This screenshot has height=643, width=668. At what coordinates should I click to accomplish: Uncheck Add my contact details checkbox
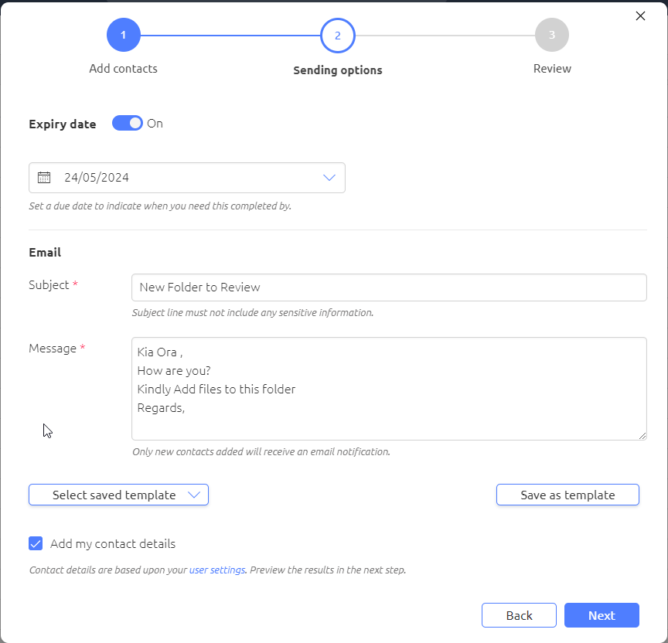[x=36, y=543]
